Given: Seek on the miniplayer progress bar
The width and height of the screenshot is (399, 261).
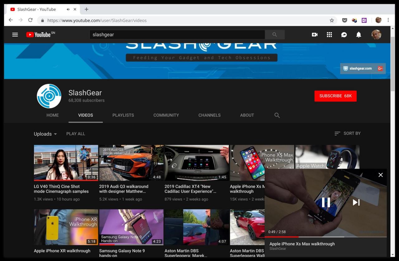Looking at the screenshot, I should (x=326, y=237).
